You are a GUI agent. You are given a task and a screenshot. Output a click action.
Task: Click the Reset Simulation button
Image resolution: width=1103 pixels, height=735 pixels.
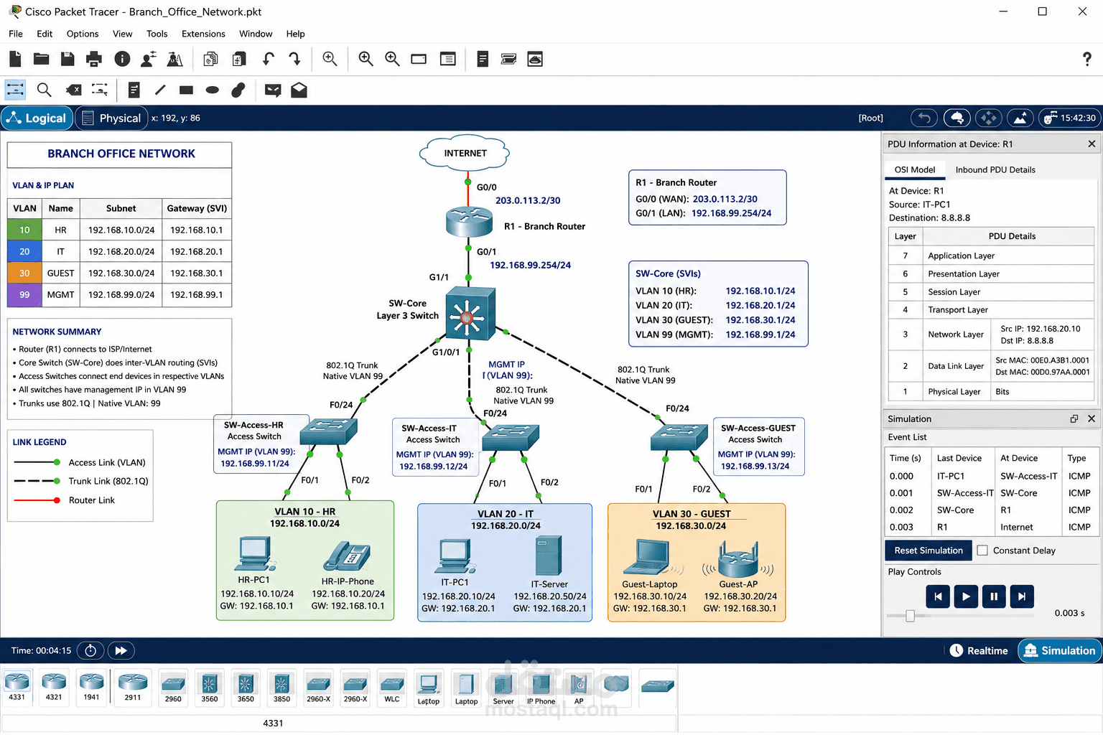pos(929,551)
